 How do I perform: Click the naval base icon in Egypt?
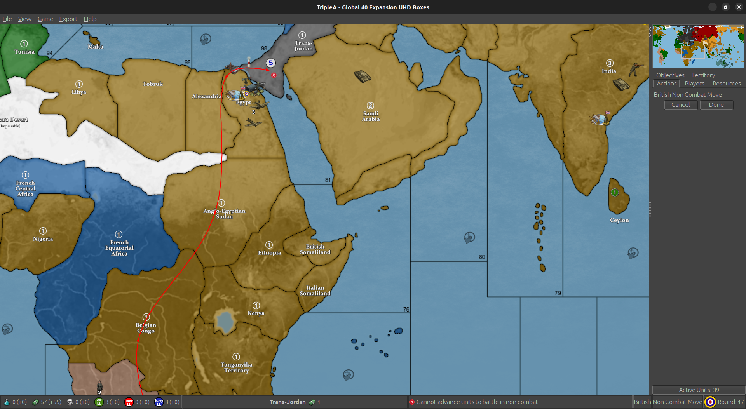[234, 95]
